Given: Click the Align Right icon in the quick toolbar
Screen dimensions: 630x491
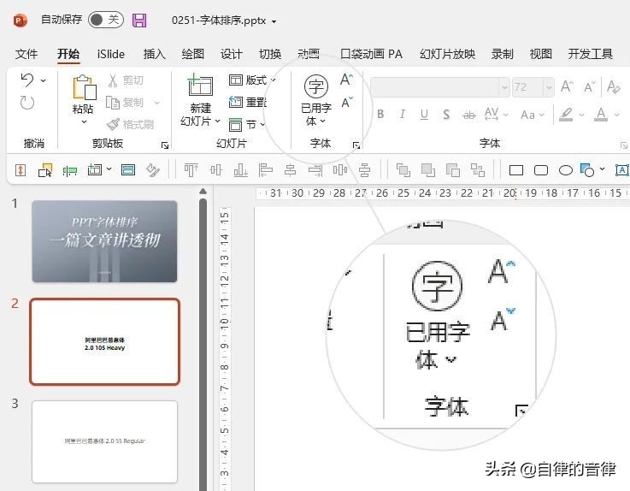Looking at the screenshot, I should pyautogui.click(x=315, y=170).
